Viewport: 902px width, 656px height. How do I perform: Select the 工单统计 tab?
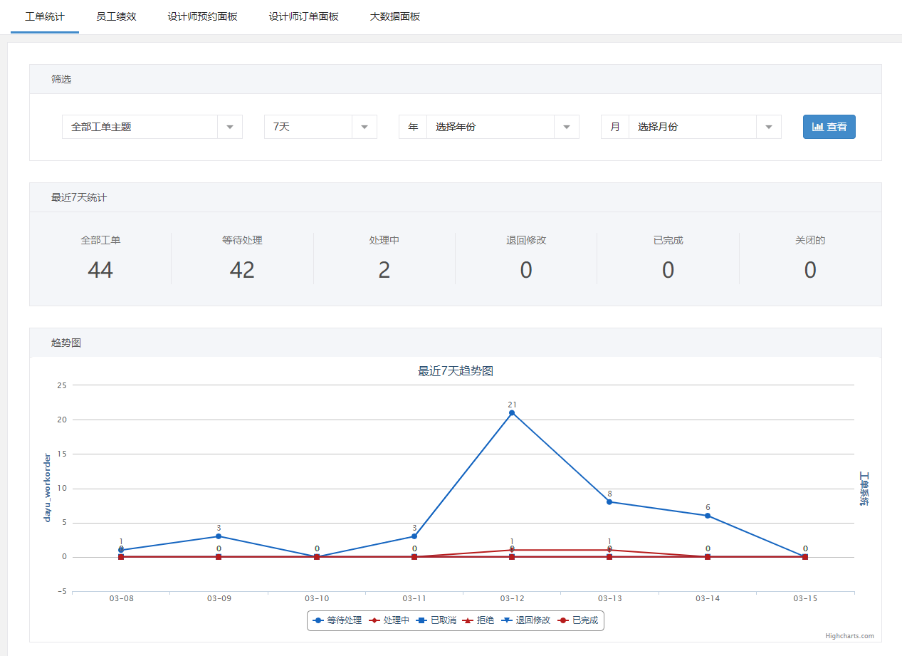pyautogui.click(x=45, y=16)
